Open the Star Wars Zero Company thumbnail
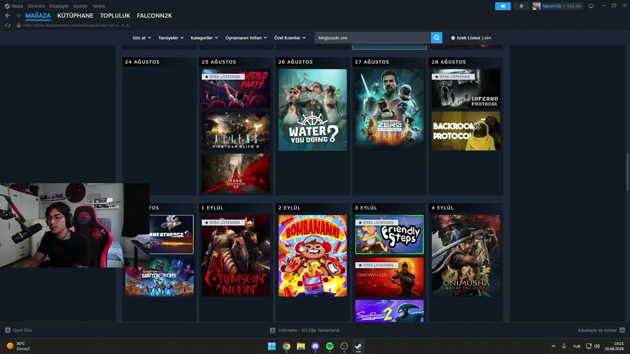 [389, 110]
